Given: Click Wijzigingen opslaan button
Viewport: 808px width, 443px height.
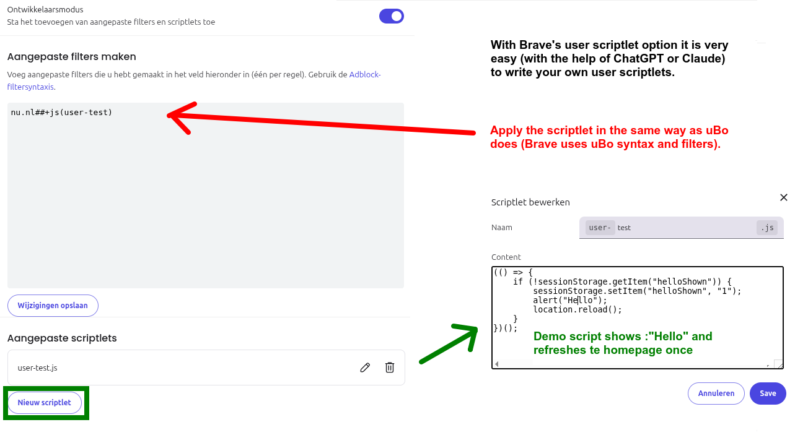Looking at the screenshot, I should coord(53,306).
